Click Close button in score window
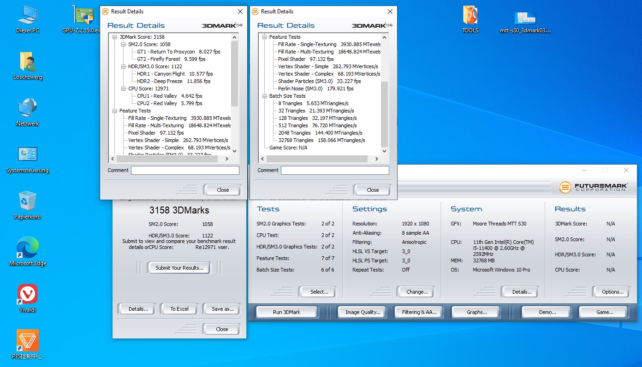642x367 pixels. pyautogui.click(x=222, y=329)
